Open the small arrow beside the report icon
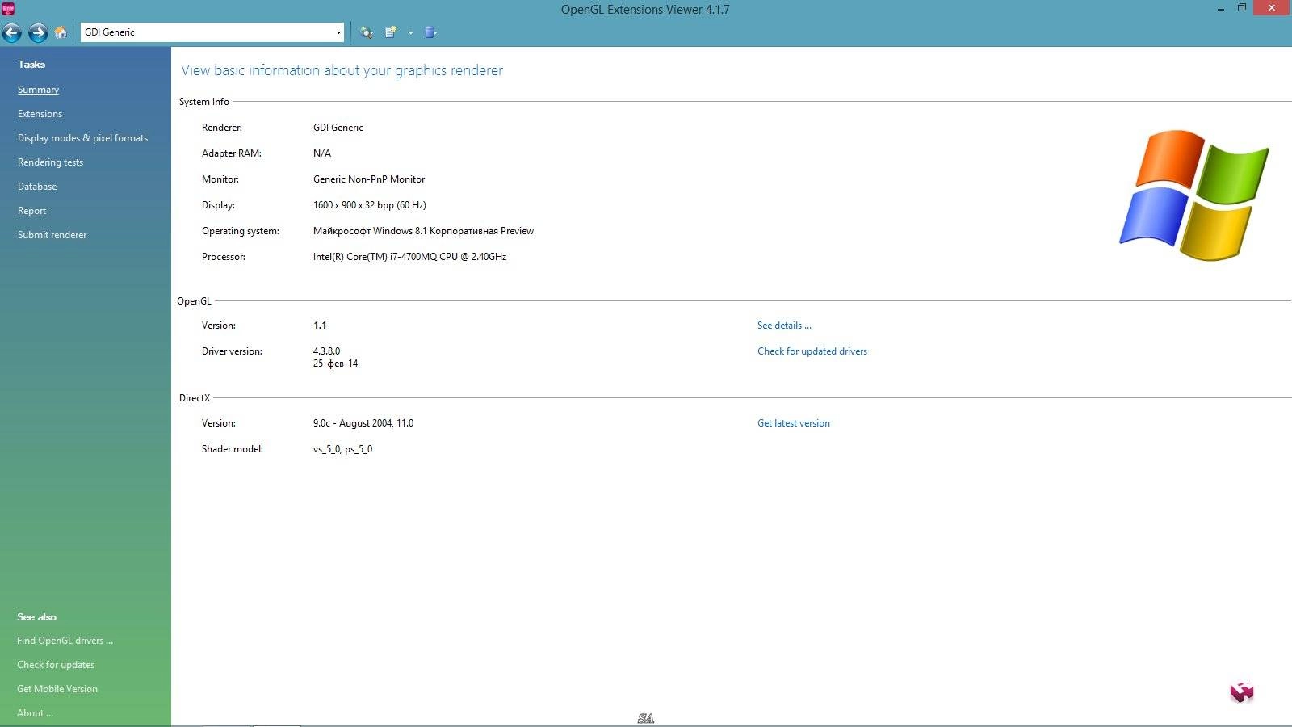The height and width of the screenshot is (727, 1292). coord(410,33)
